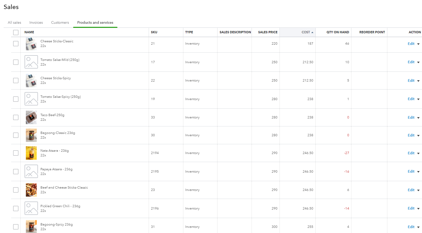Click the Pickled Green Chili placeholder icon
Screen dimensions: 422x233
(x=31, y=208)
